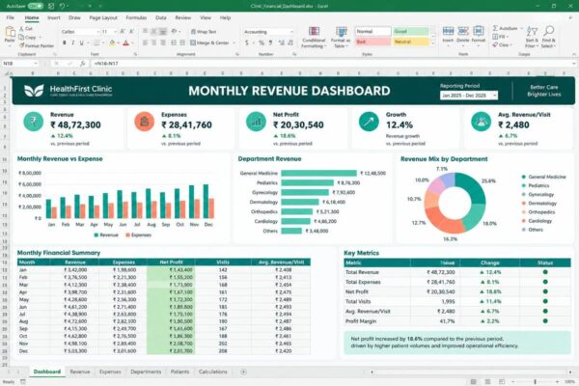The image size is (579, 386).
Task: Click the Paste clipboard icon
Action: [10, 34]
